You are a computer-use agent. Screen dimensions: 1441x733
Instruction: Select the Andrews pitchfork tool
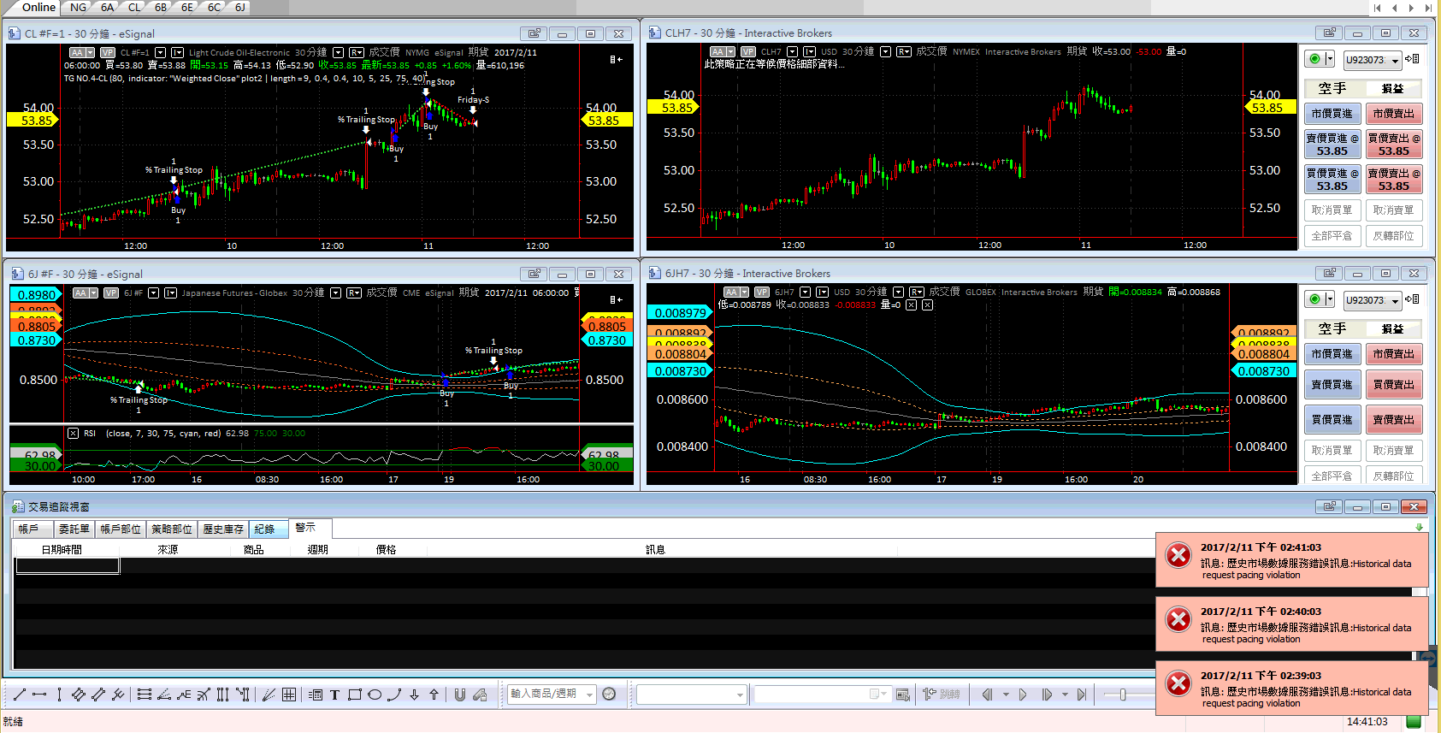tap(118, 695)
